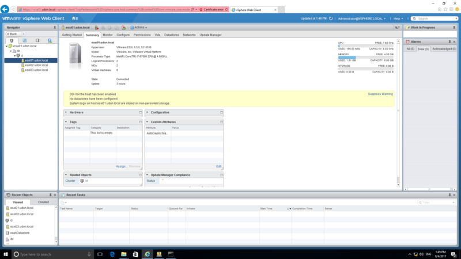
Task: Maximize the Custom Attributes portlet
Action: point(221,122)
